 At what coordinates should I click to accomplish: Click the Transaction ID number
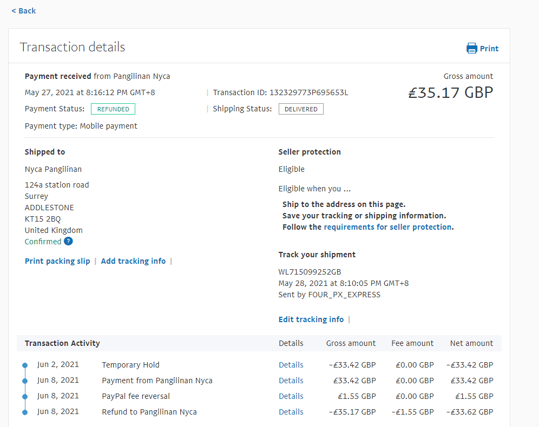(308, 92)
